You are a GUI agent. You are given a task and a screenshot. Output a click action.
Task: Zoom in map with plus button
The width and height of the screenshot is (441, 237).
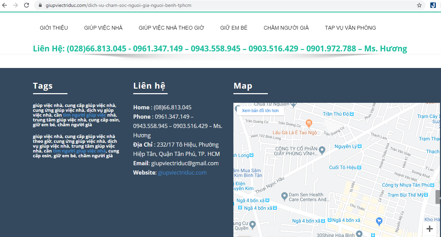pos(430,229)
